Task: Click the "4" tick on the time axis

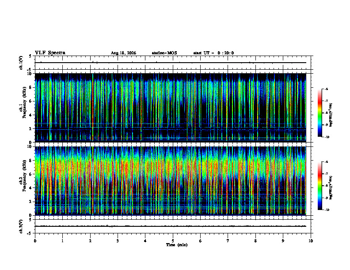Action: [145, 241]
